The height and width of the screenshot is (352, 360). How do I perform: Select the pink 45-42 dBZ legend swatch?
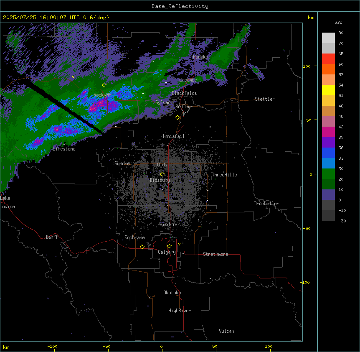(328, 122)
